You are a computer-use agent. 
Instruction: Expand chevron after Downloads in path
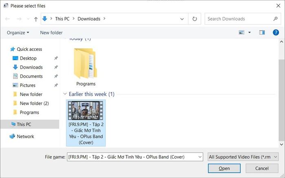(104, 19)
